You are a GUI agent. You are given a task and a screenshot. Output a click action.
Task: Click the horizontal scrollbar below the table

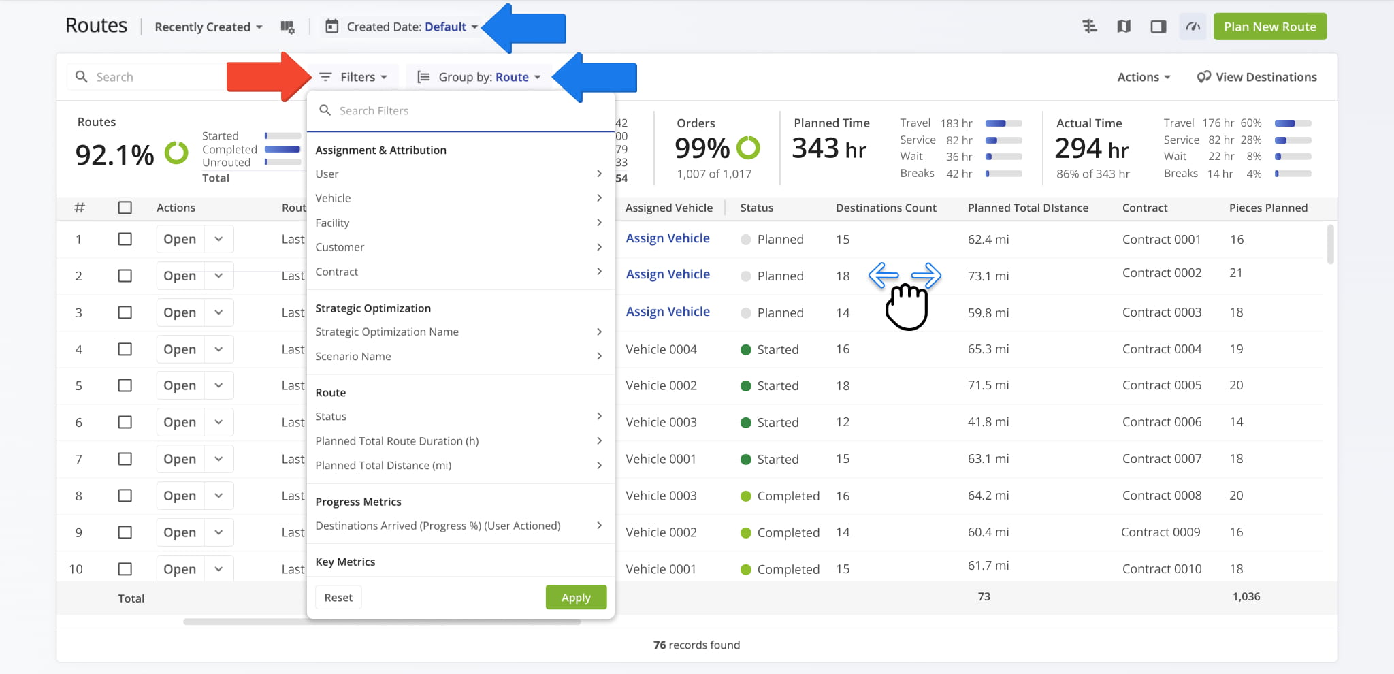tap(381, 622)
